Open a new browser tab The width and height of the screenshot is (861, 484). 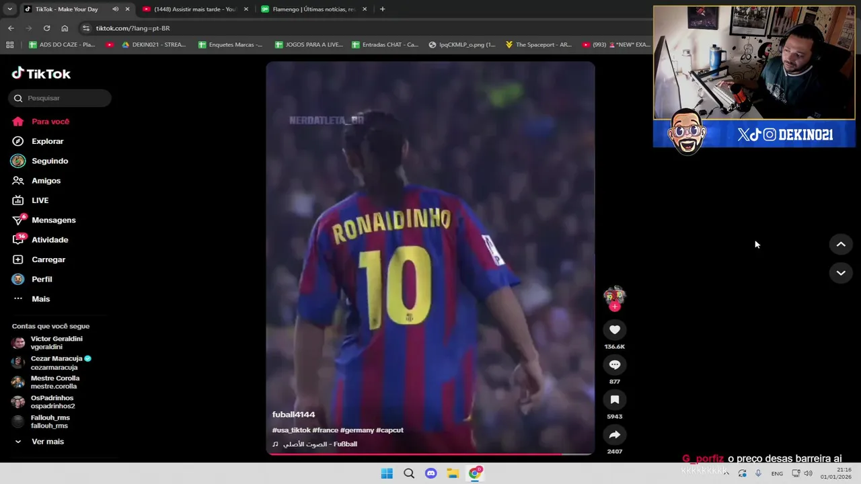pyautogui.click(x=382, y=9)
